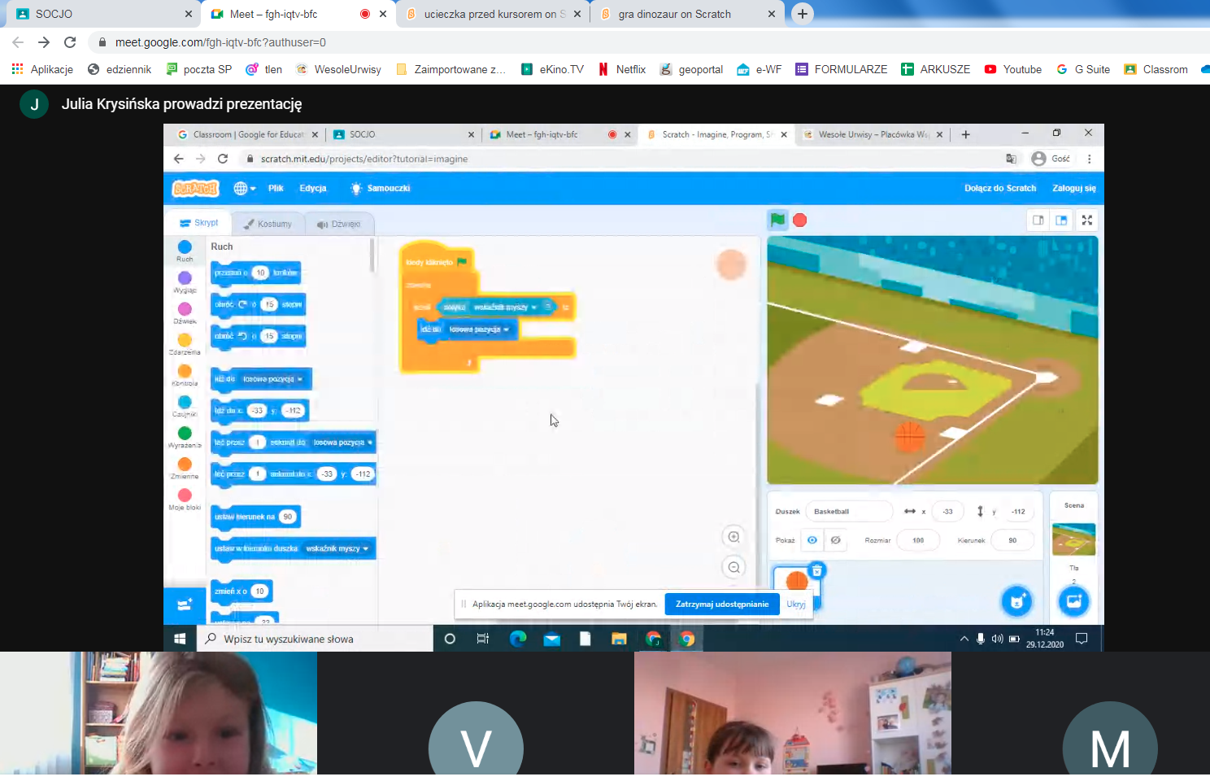The height and width of the screenshot is (781, 1210).
Task: Open the add extension button
Action: tap(185, 604)
